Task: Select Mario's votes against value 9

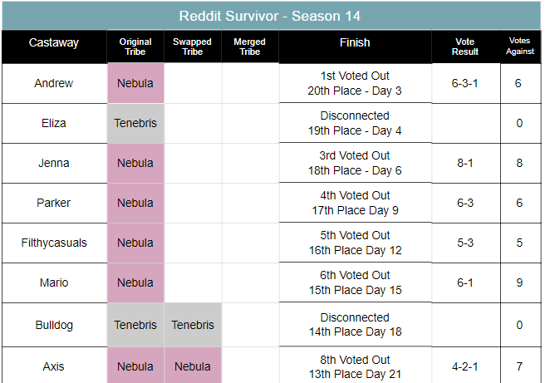Action: [x=519, y=282]
